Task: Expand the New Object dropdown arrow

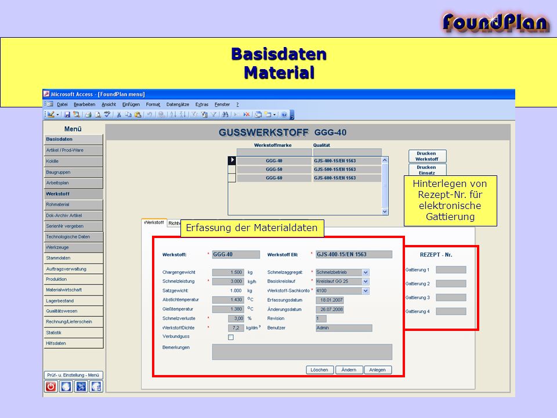Action: [274, 114]
